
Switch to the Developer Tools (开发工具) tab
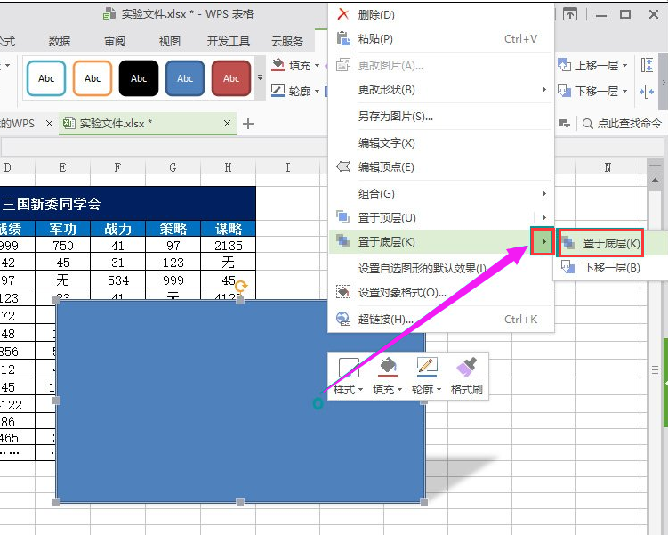point(228,41)
